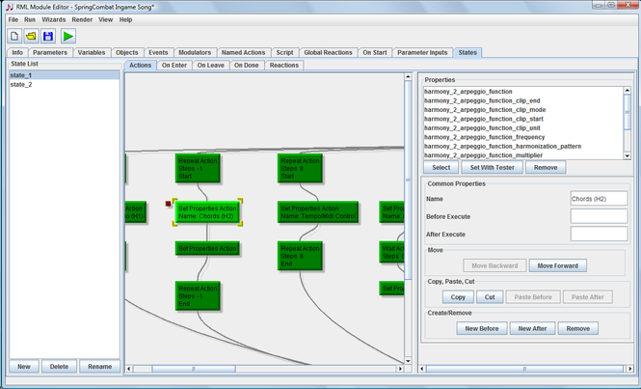641x389 pixels.
Task: Click the Open folder toolbar icon
Action: 32,36
